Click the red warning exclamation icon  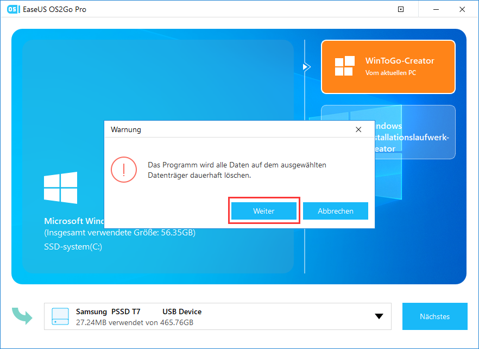coord(124,170)
